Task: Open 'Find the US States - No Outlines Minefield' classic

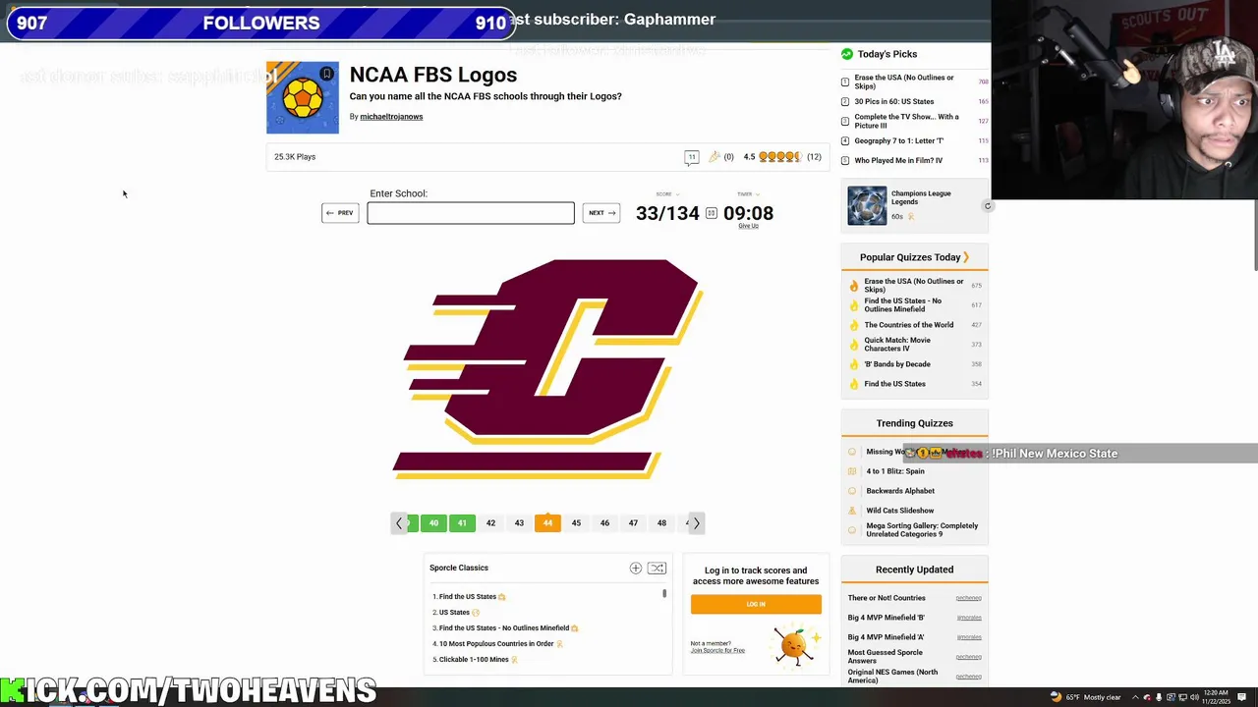Action: click(504, 628)
